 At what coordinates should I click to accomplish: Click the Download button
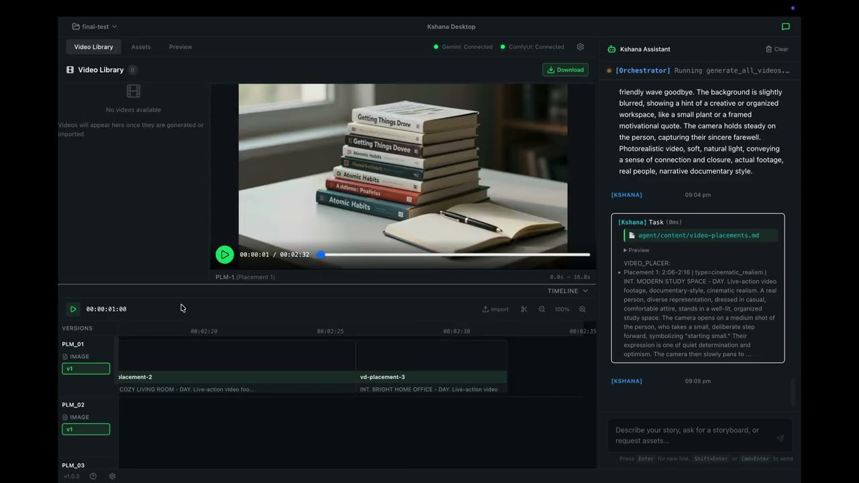pyautogui.click(x=565, y=70)
